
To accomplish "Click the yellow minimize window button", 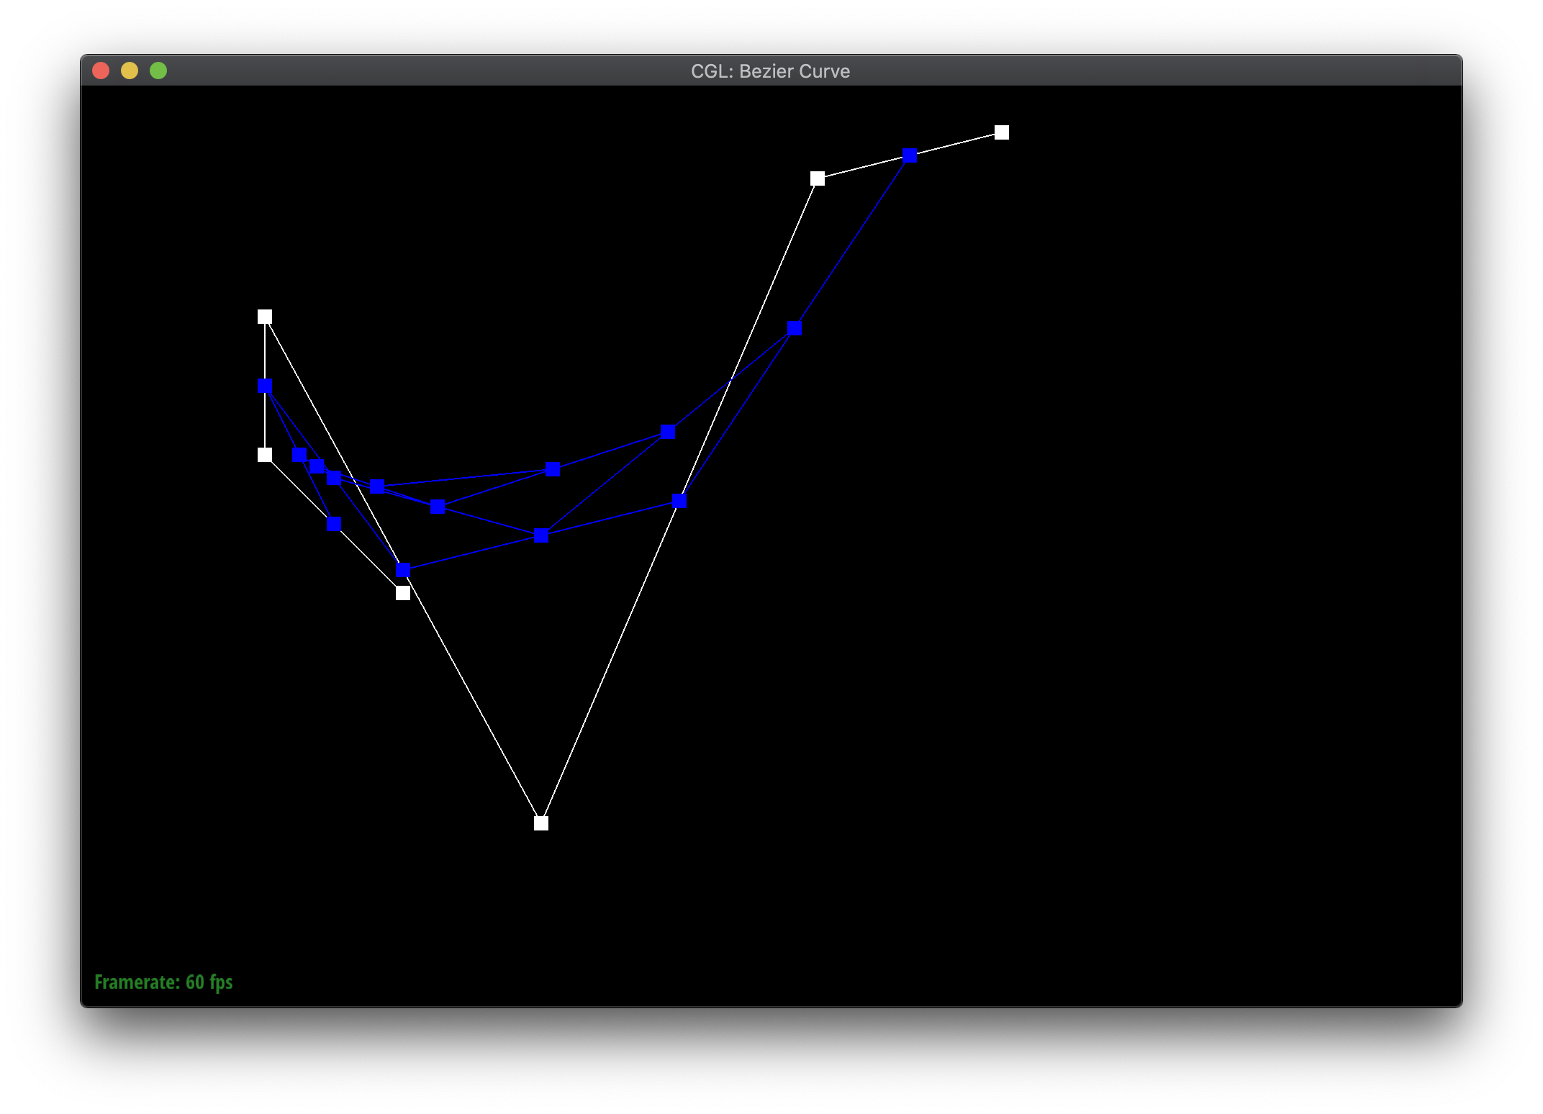I will click(130, 71).
